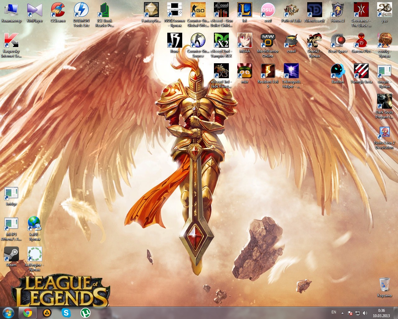The width and height of the screenshot is (398, 319).
Task: Select eXceed 3rd Jade Penetrate icon
Action: [221, 76]
